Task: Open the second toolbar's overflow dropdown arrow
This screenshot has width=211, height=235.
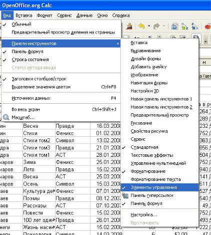Action: pos(205,41)
